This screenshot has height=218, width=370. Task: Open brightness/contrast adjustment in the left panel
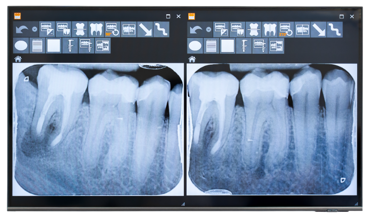pos(47,30)
